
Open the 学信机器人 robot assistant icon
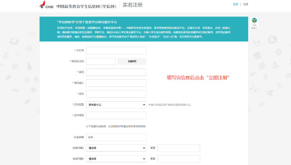[x=254, y=23]
